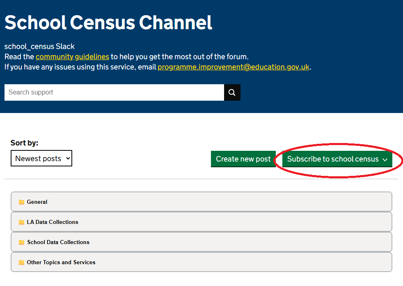Click the Other Topics and Services folder icon

(x=22, y=263)
